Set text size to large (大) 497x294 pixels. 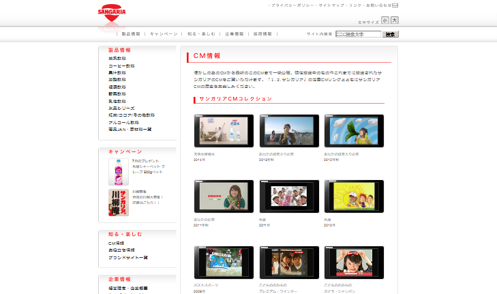[x=395, y=20]
